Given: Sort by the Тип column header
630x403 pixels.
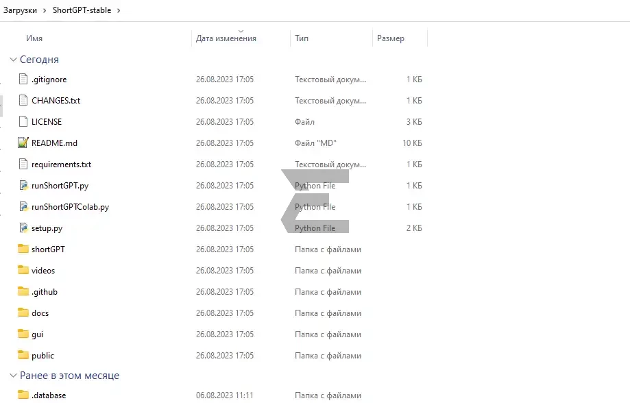Looking at the screenshot, I should tap(302, 38).
